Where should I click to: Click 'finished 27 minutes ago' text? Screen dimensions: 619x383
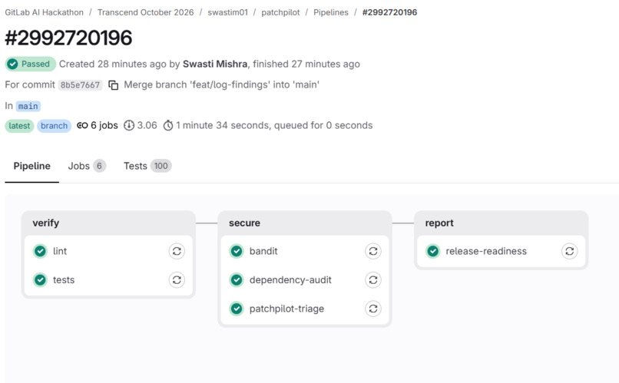pos(306,64)
